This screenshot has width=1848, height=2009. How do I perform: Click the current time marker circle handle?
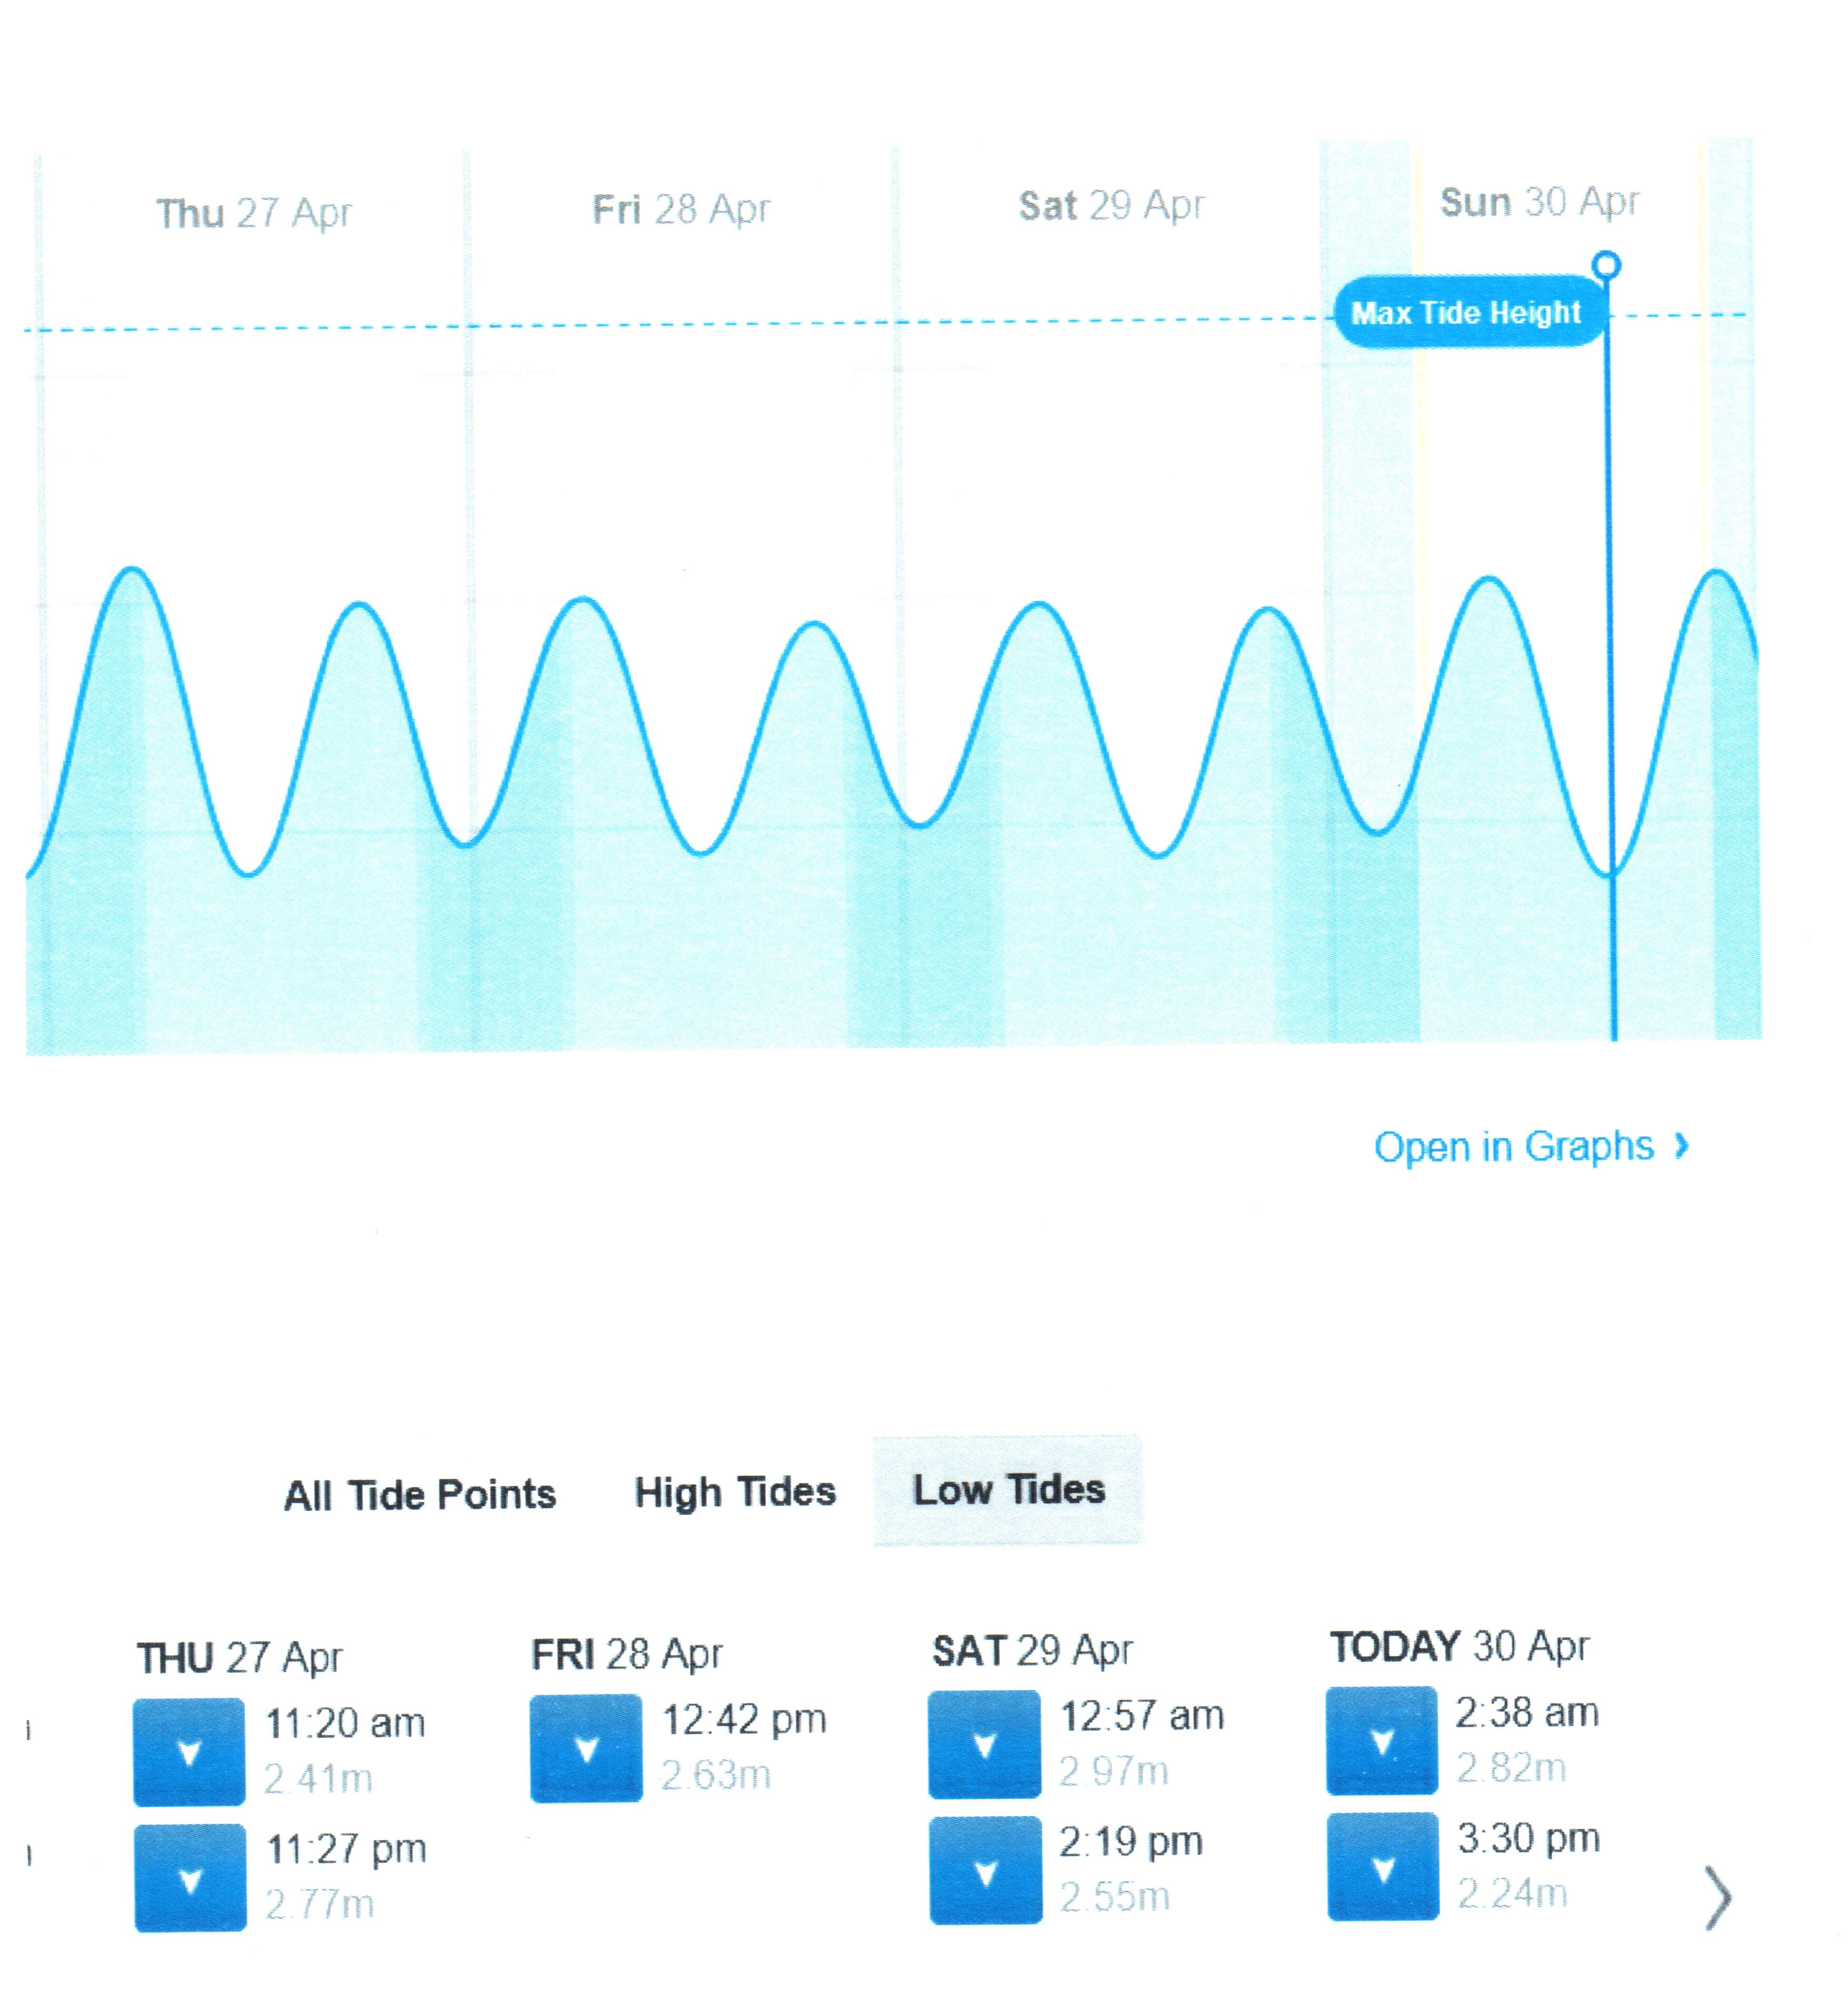[x=1607, y=265]
